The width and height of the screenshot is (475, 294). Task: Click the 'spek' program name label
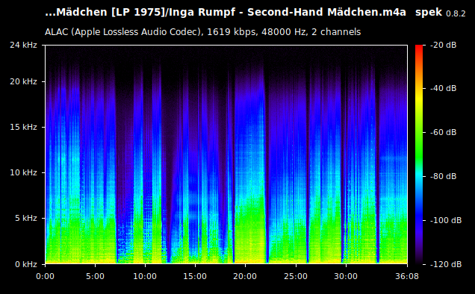pos(429,13)
